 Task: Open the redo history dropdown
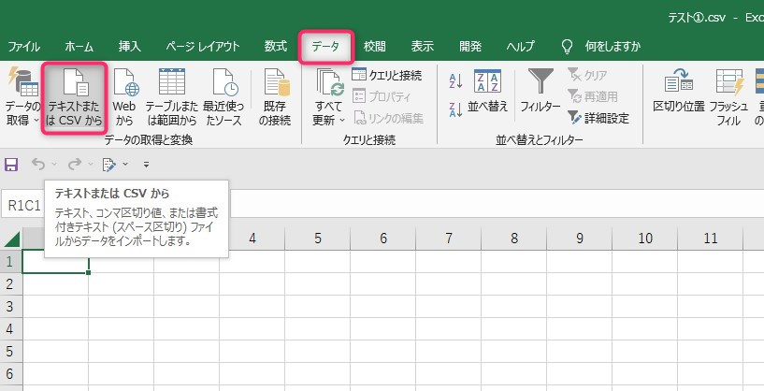(90, 165)
